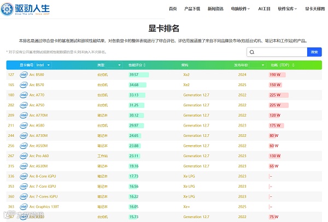Viewport: 328px width, 222px height.
Task: Open AI工具 in top navigation
Action: tap(264, 9)
